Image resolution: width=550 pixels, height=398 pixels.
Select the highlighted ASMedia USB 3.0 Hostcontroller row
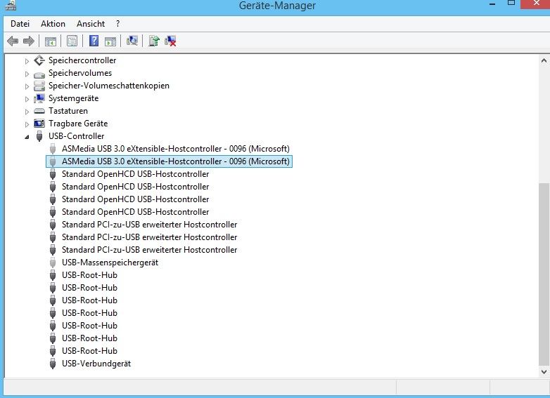click(169, 161)
